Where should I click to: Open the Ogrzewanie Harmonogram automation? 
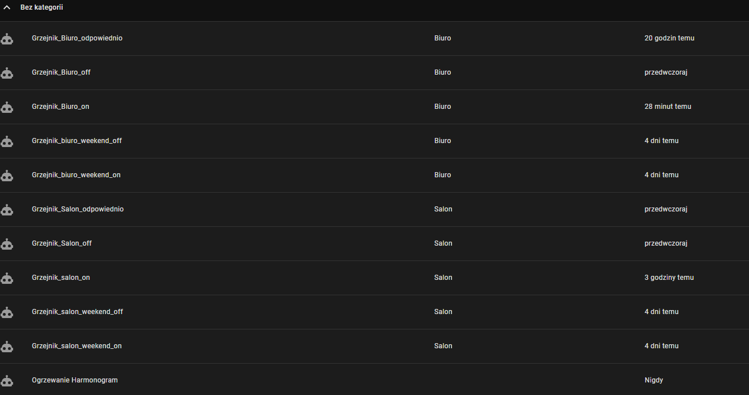[75, 380]
